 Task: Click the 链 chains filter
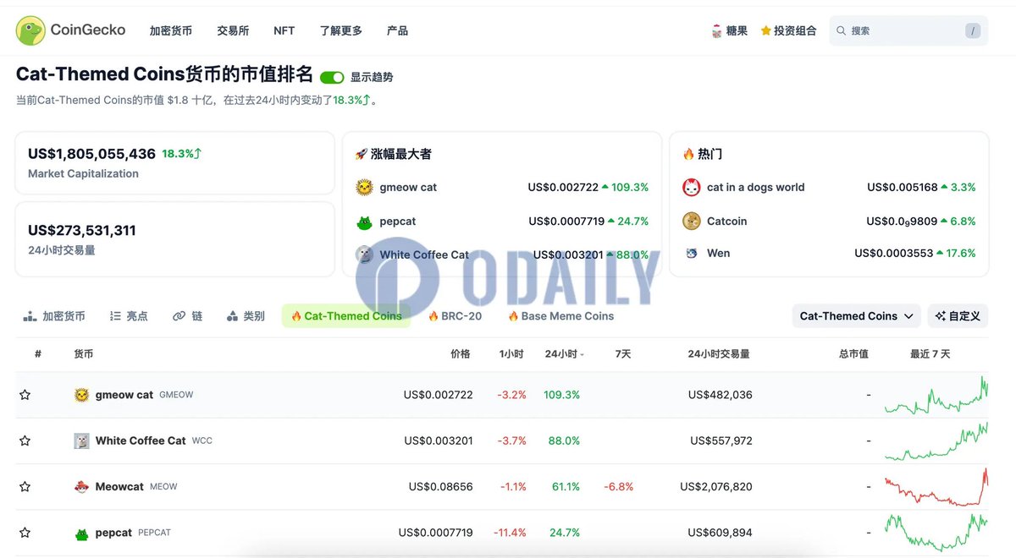point(187,315)
